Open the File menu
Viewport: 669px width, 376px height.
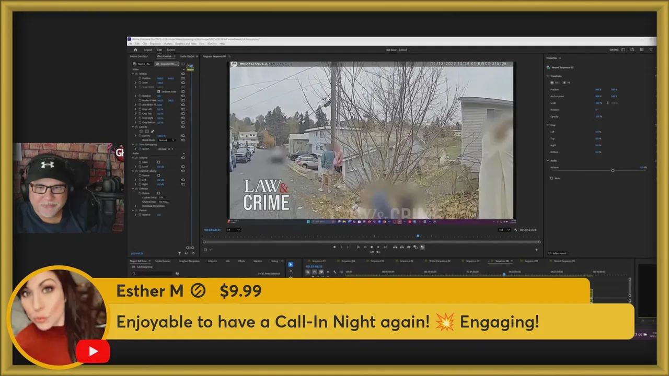(130, 43)
